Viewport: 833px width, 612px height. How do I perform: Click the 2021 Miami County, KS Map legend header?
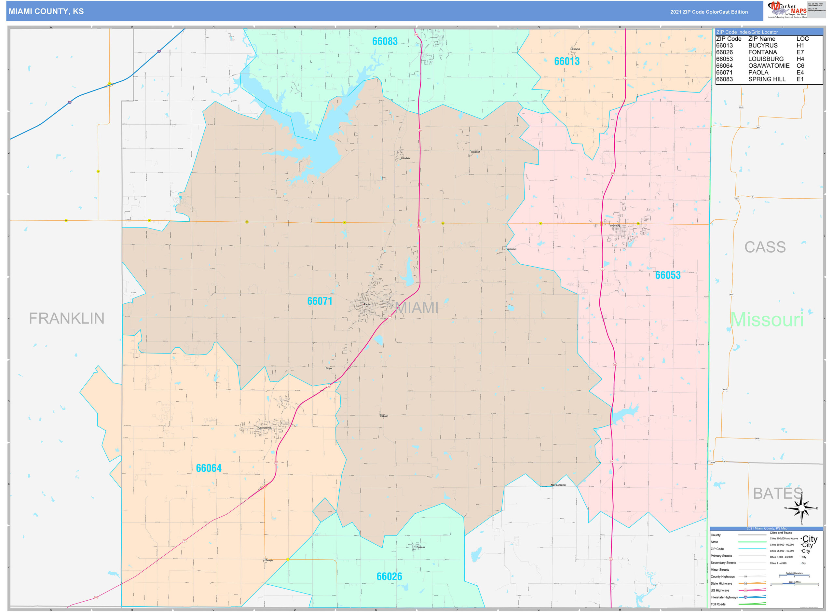point(767,528)
